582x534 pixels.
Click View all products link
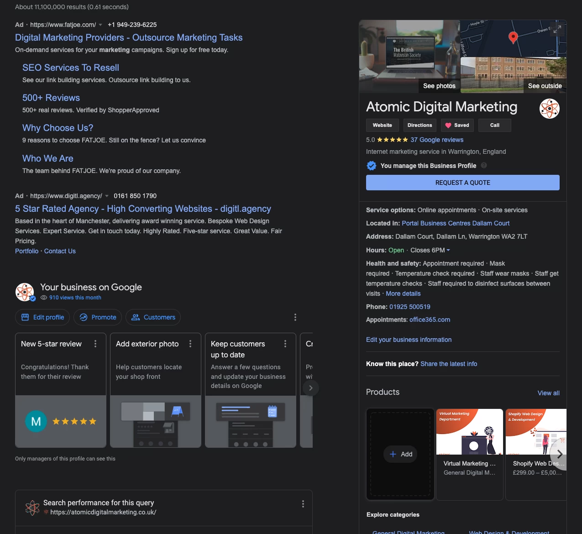[x=548, y=393]
